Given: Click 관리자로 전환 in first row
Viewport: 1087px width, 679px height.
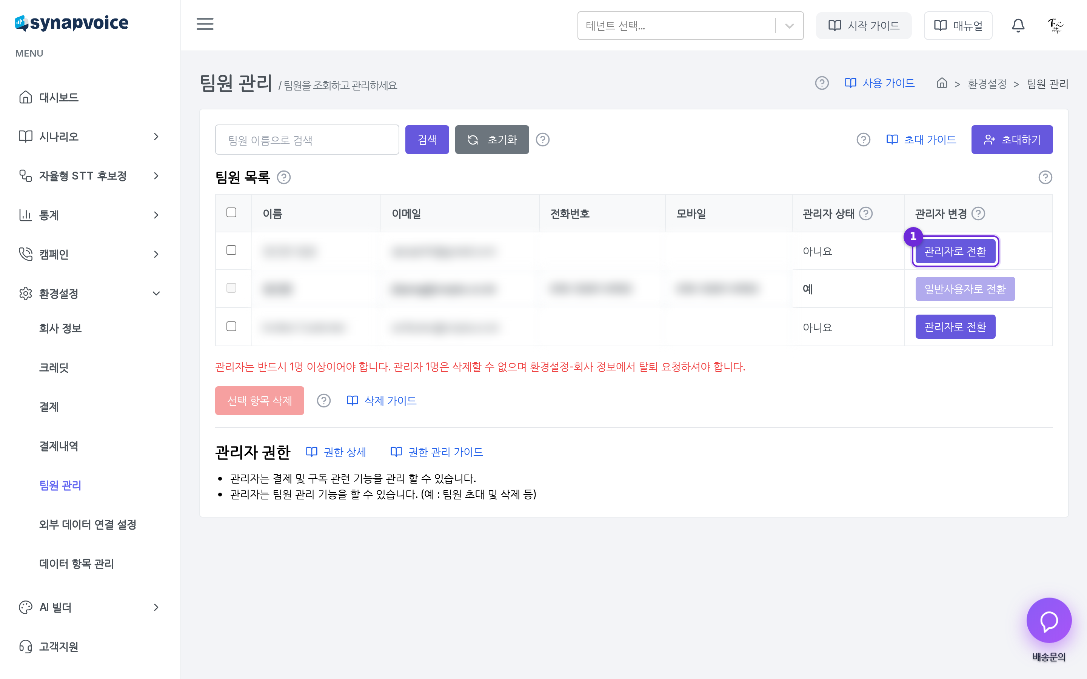Looking at the screenshot, I should click(x=955, y=251).
